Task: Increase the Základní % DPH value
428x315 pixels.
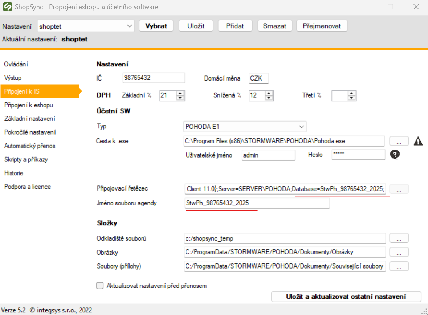Action: (180, 93)
